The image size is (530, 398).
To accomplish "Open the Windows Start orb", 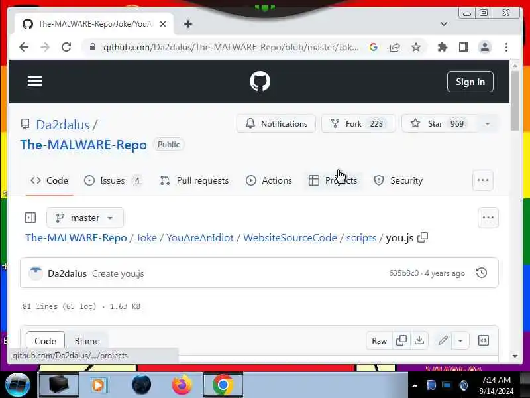I will (x=17, y=385).
